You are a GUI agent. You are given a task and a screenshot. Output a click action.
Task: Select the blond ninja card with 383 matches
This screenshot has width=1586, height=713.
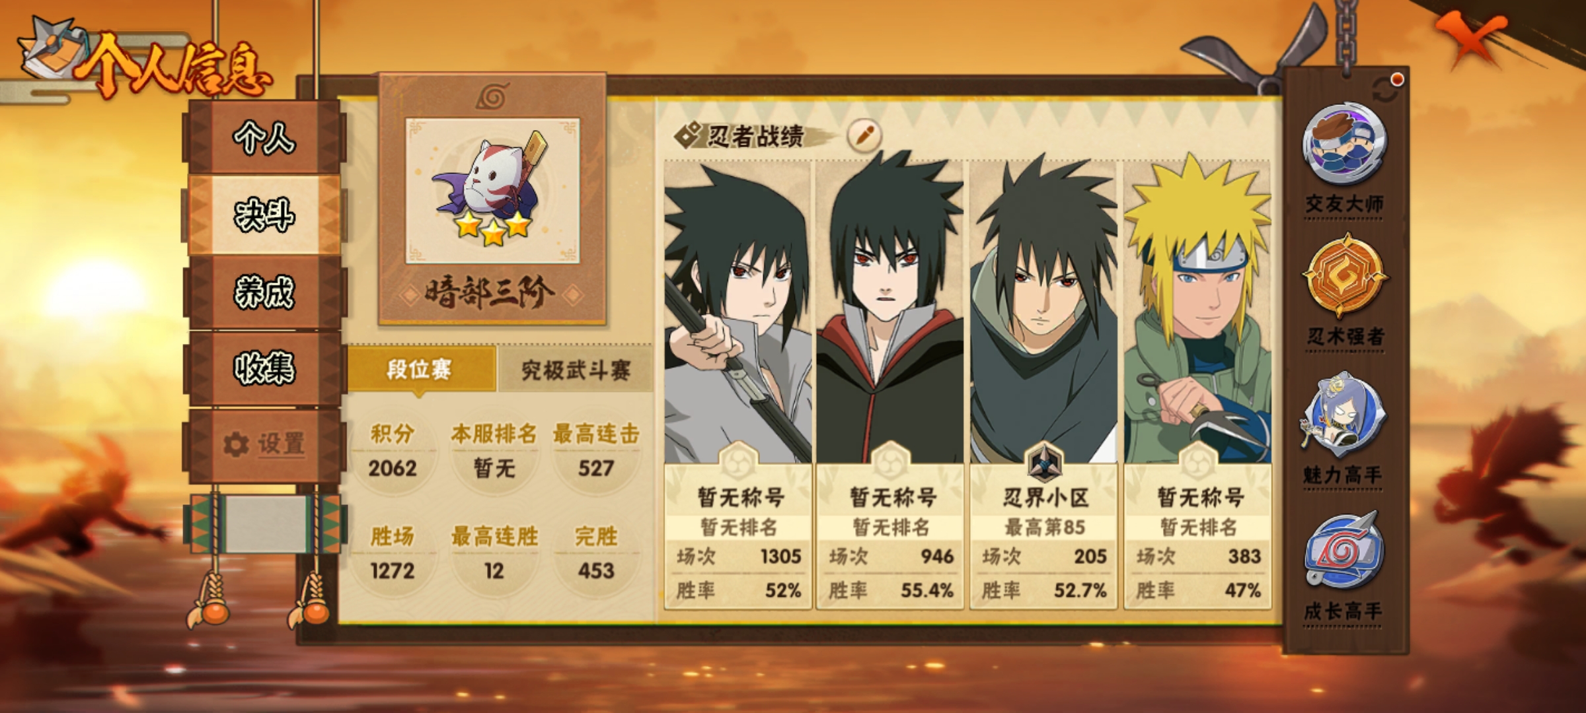tap(1197, 384)
